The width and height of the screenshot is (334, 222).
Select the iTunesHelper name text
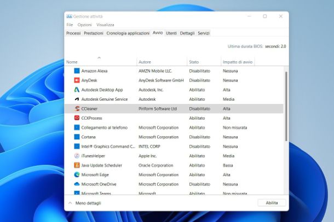tap(93, 156)
